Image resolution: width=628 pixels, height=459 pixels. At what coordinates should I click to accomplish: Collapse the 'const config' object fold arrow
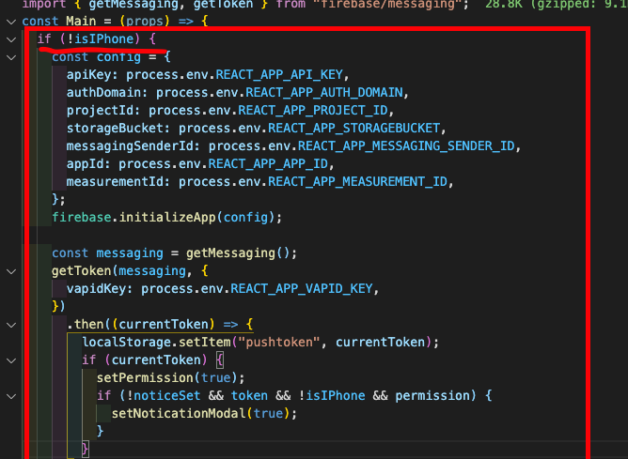(x=11, y=57)
